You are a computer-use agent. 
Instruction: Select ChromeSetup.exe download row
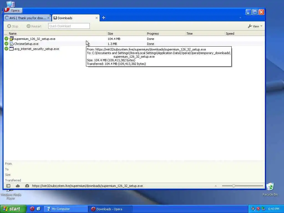pos(134,44)
